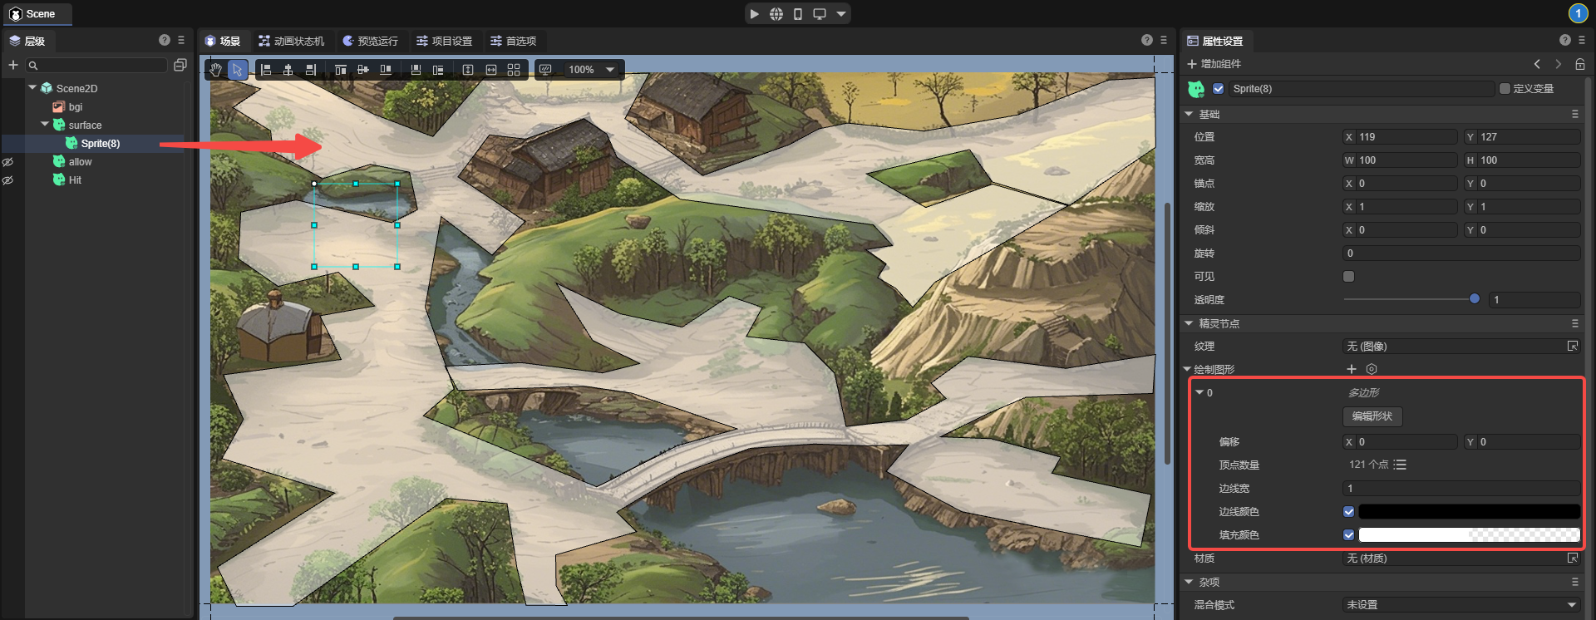Uncheck the 边线颜色 checkbox
1596x620 pixels.
pos(1348,512)
